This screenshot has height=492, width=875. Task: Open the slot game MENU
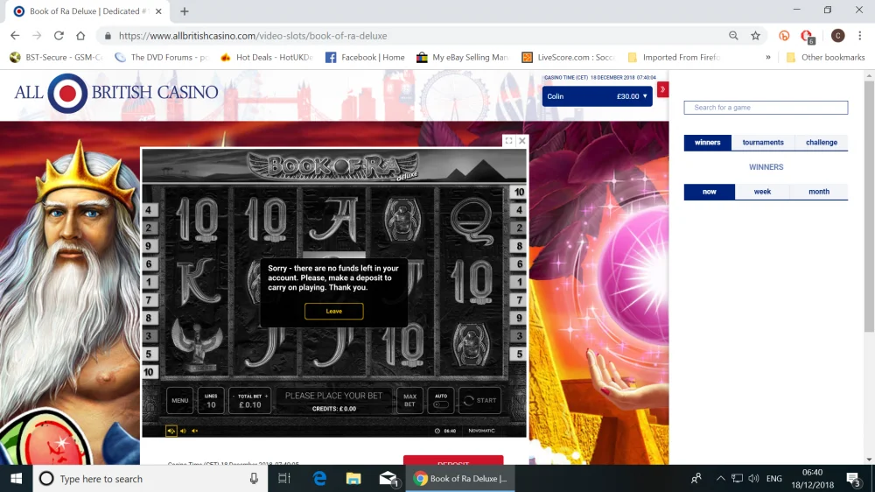click(x=179, y=400)
